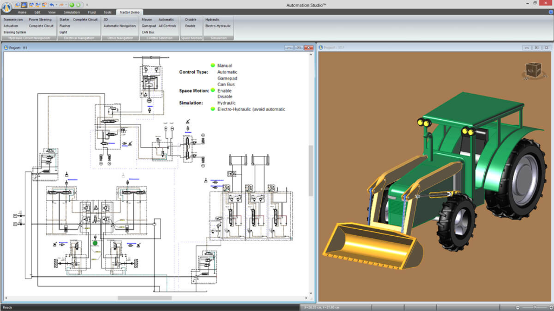Switch to the View ribbon tab
This screenshot has width=554, height=311.
(51, 12)
